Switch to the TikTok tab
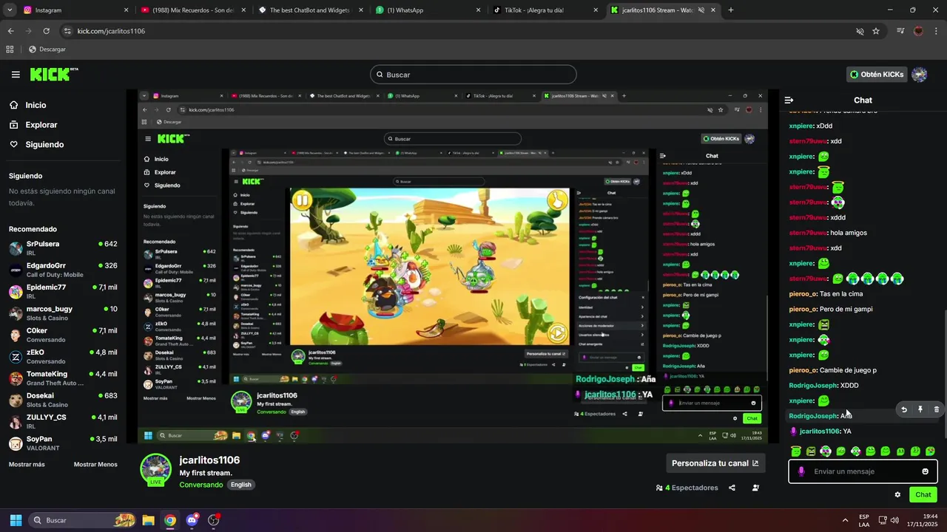947x532 pixels. pyautogui.click(x=546, y=10)
